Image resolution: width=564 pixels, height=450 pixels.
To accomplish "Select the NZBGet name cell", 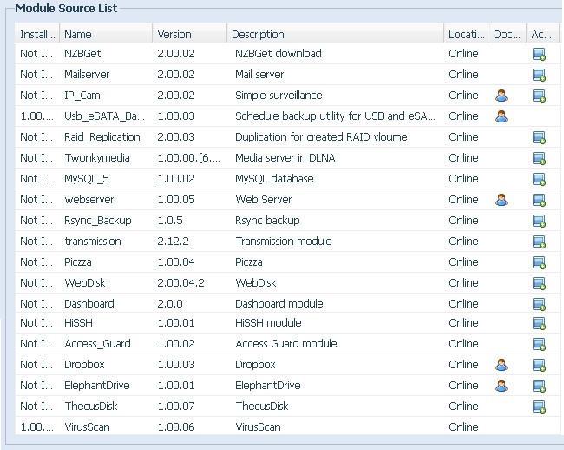I will coord(82,54).
